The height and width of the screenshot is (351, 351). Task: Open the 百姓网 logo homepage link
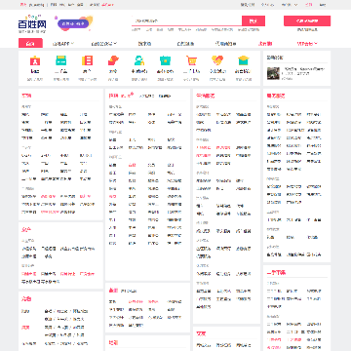click(32, 23)
